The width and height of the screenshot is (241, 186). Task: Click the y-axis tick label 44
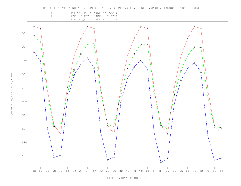coord(23,156)
